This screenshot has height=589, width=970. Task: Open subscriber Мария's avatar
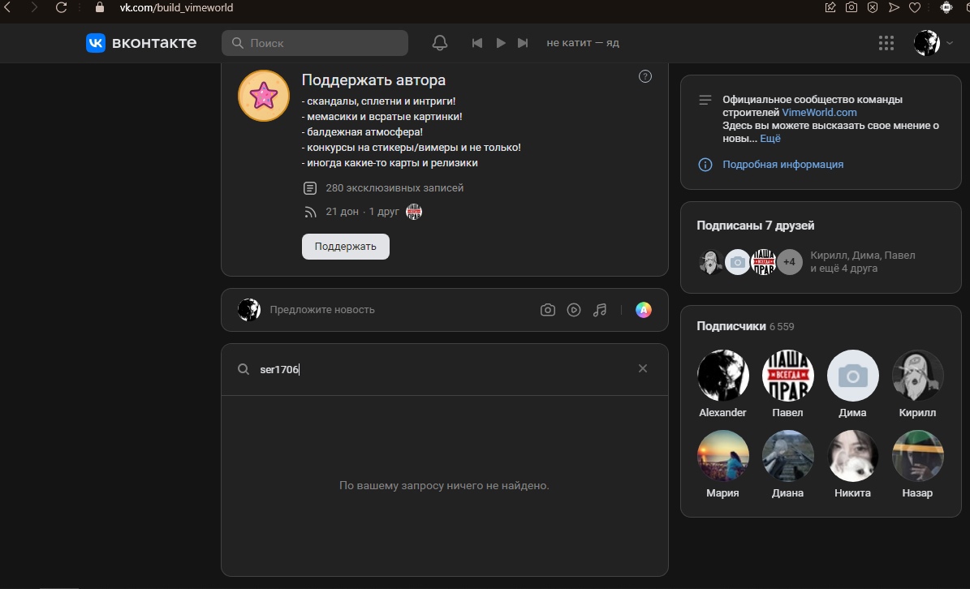point(722,456)
